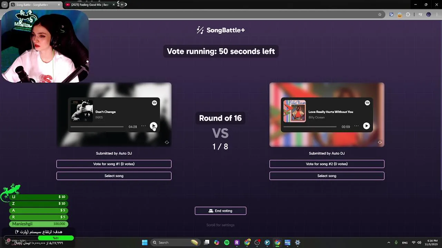
Task: Seek within the Don't Change progress bar
Action: click(97, 127)
